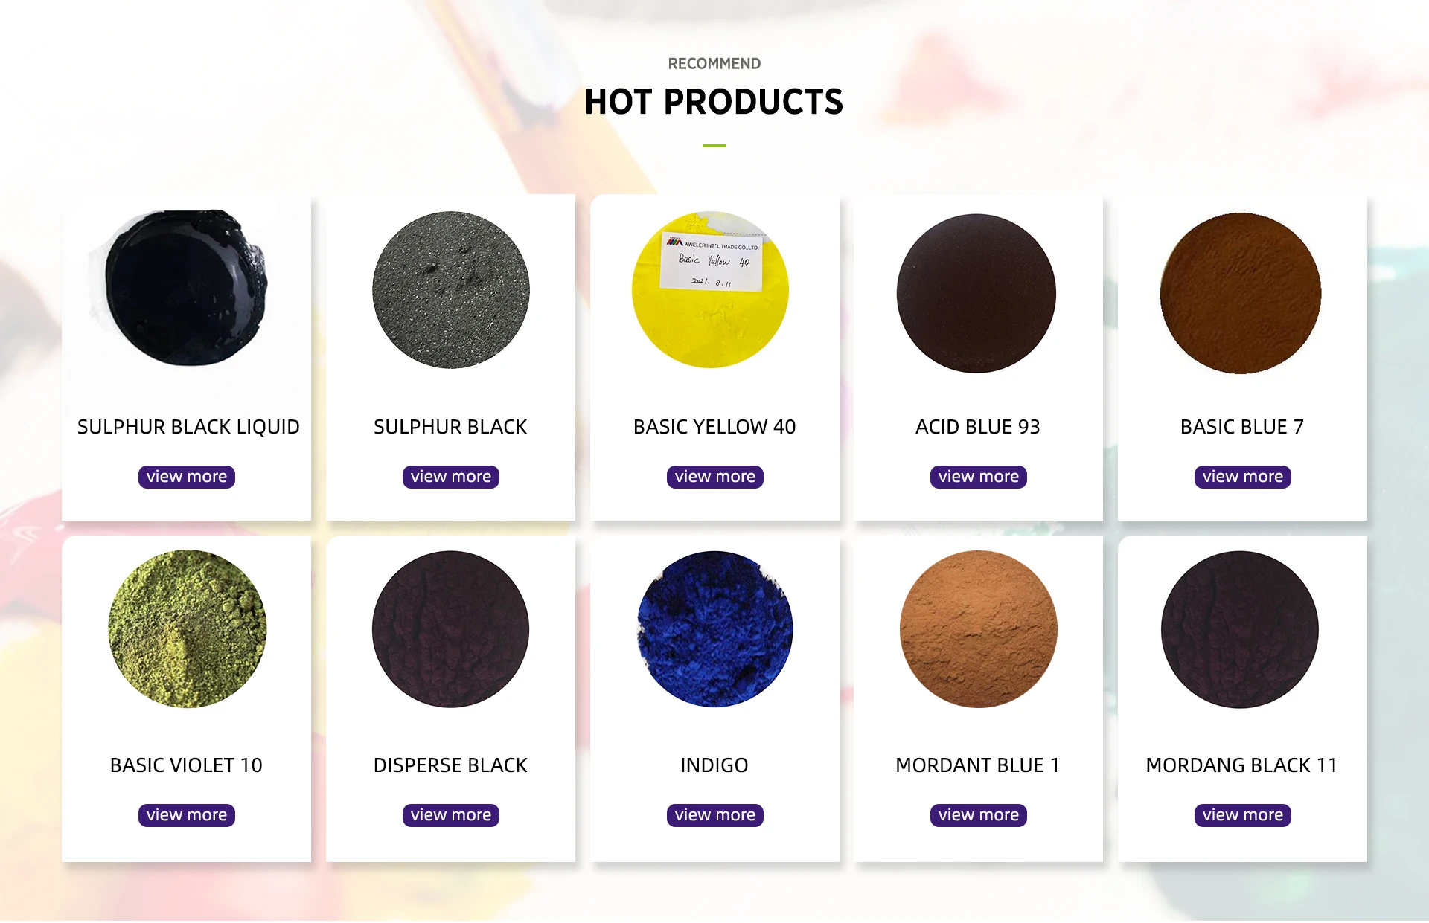This screenshot has width=1429, height=923.
Task: View more about Basic Blue 7
Action: coord(1243,477)
